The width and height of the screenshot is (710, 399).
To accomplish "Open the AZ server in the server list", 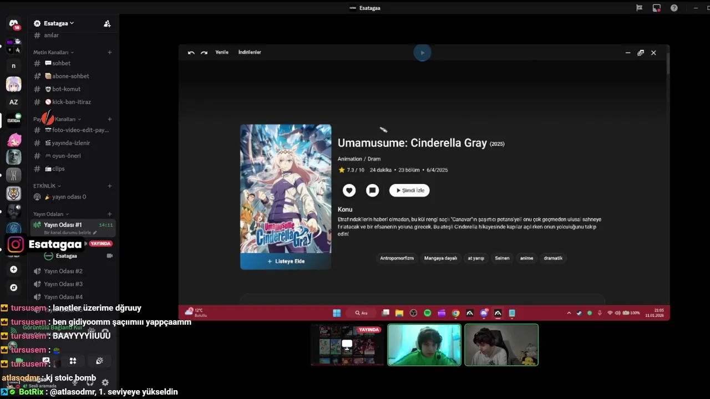I will 14,102.
